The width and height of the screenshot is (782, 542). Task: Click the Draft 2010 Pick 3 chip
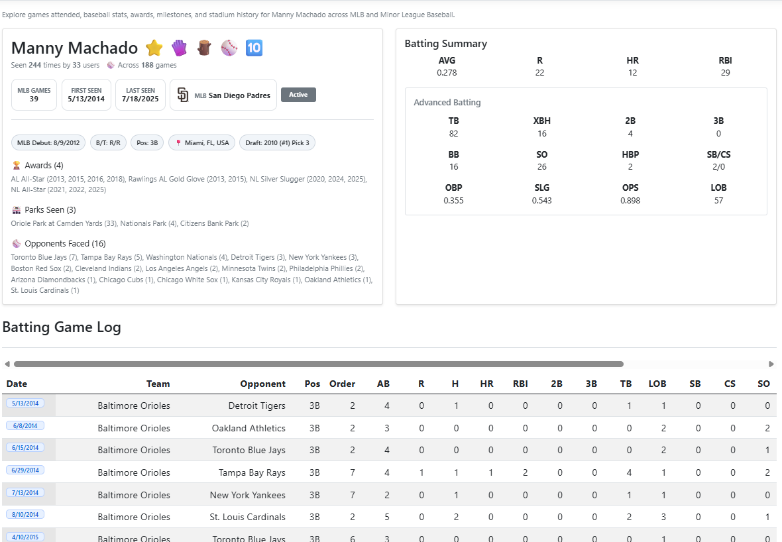point(277,142)
